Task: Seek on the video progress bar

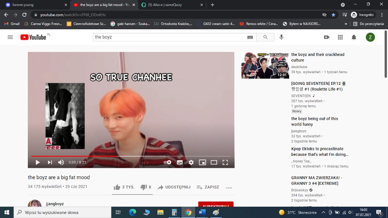Action: (146, 156)
